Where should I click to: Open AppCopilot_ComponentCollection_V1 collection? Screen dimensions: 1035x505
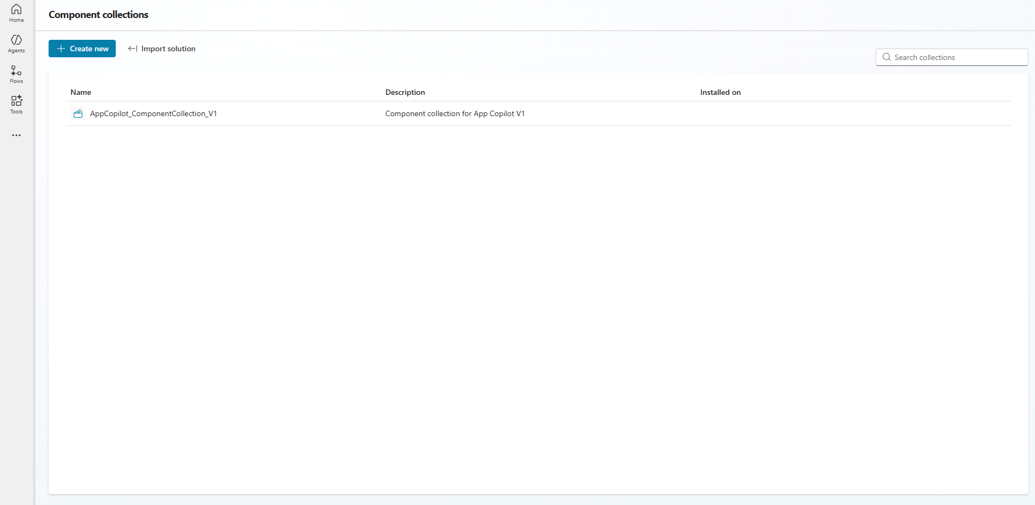(153, 113)
